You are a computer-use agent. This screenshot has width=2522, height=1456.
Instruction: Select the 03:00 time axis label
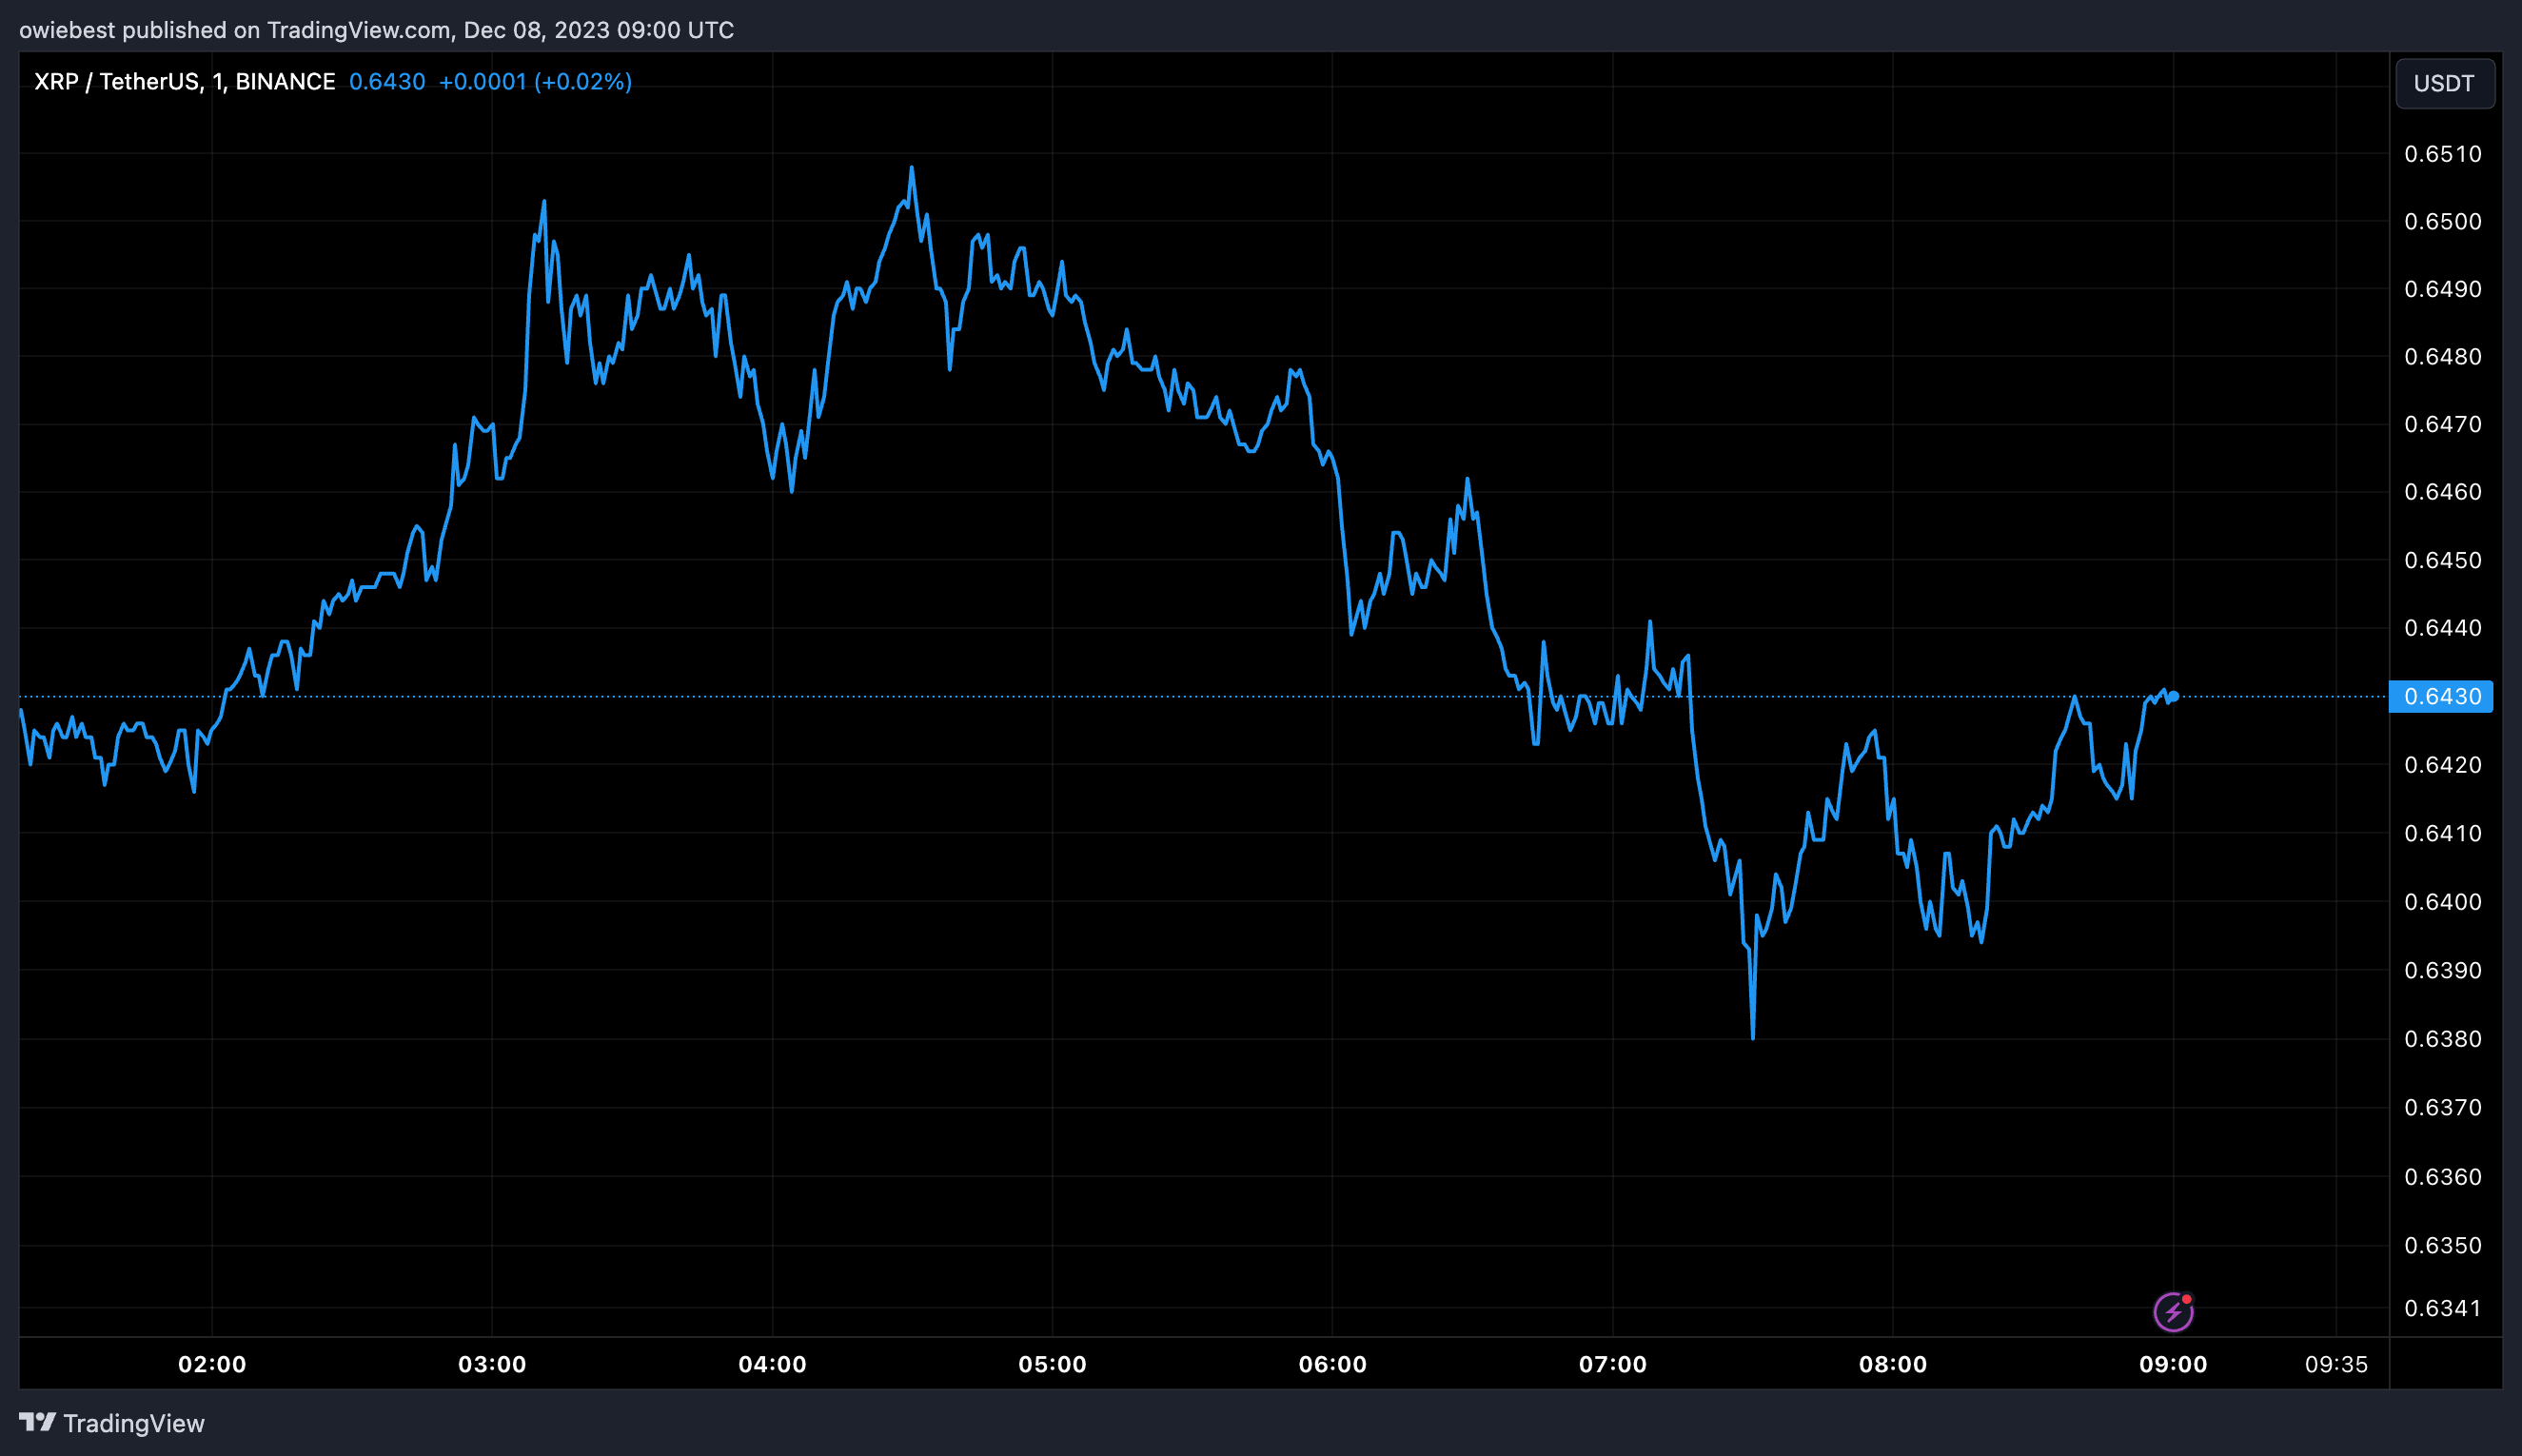coord(492,1364)
